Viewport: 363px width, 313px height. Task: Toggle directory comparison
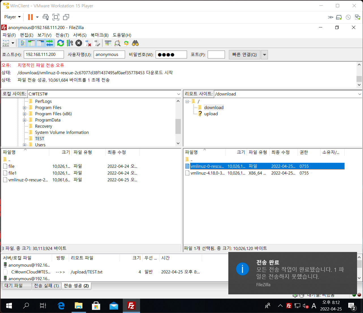[x=117, y=43]
